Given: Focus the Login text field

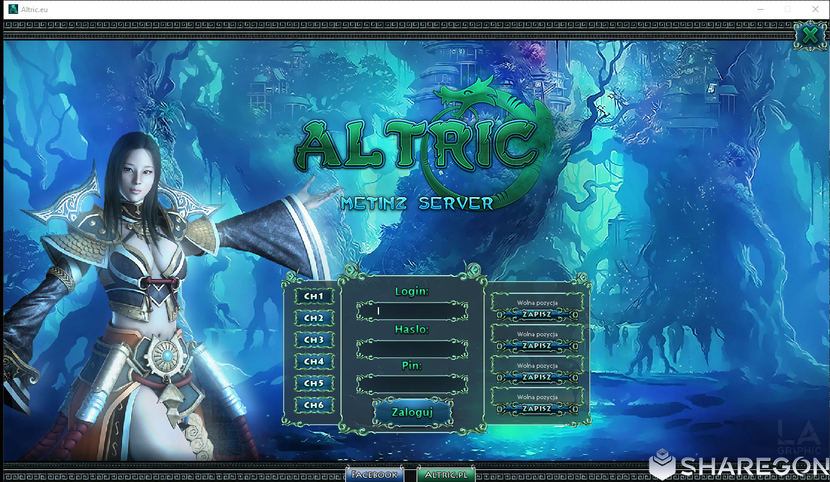Looking at the screenshot, I should pyautogui.click(x=412, y=311).
